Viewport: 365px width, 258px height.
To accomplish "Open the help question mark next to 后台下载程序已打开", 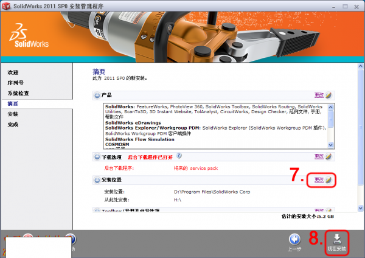I will [x=179, y=156].
